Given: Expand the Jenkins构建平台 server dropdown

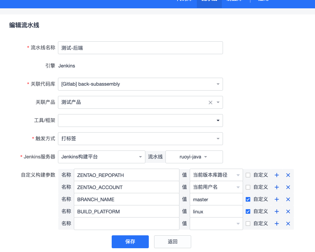Looking at the screenshot, I should click(101, 157).
